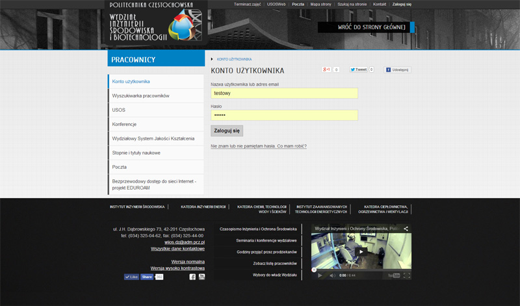Open Poczta in the top navigation

[298, 5]
